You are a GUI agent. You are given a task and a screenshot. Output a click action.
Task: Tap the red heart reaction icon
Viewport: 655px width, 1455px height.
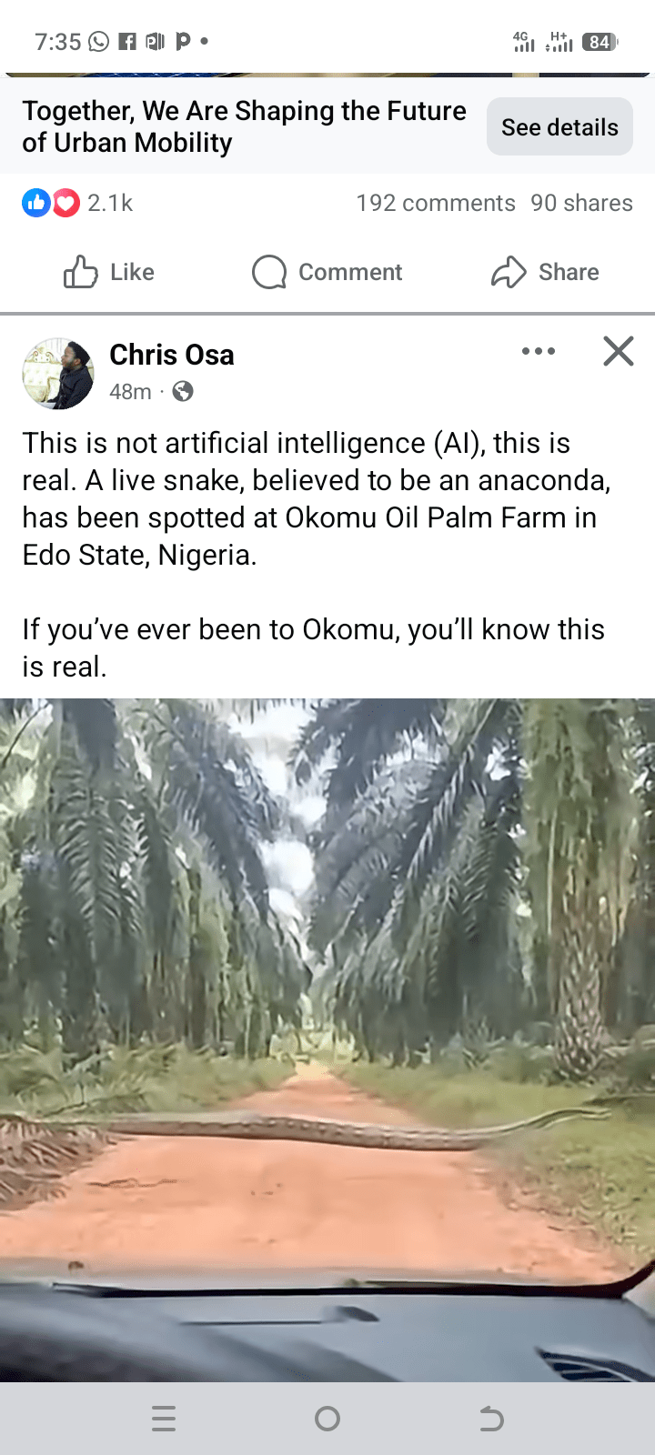tap(65, 203)
